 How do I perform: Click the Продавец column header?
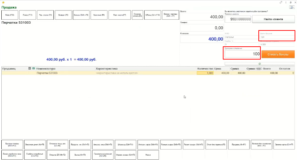click(9, 69)
